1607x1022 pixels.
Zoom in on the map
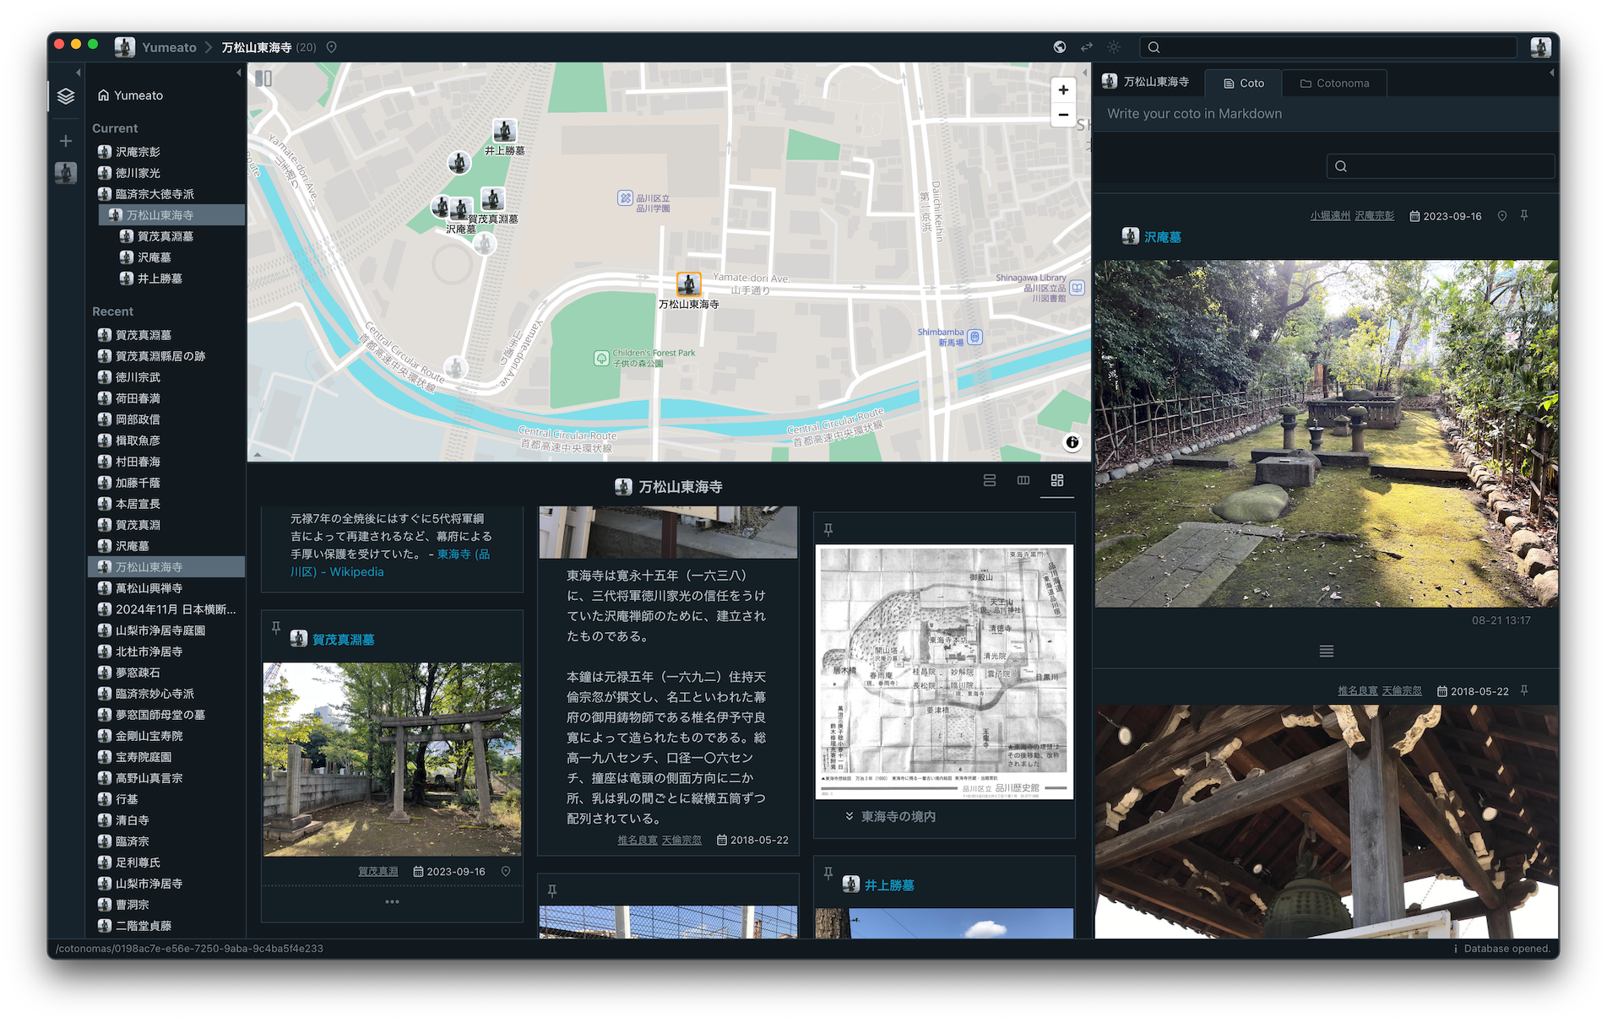pos(1063,90)
